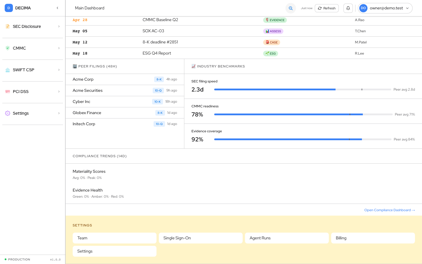Image resolution: width=422 pixels, height=264 pixels.
Task: Click the CMMC shield icon
Action: [x=8, y=48]
